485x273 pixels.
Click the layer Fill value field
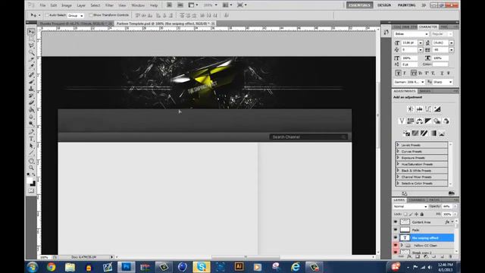[x=447, y=214]
